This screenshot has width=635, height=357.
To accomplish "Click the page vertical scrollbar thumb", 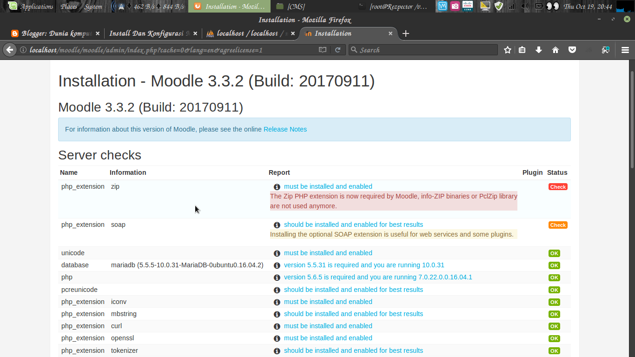I will tap(632, 119).
